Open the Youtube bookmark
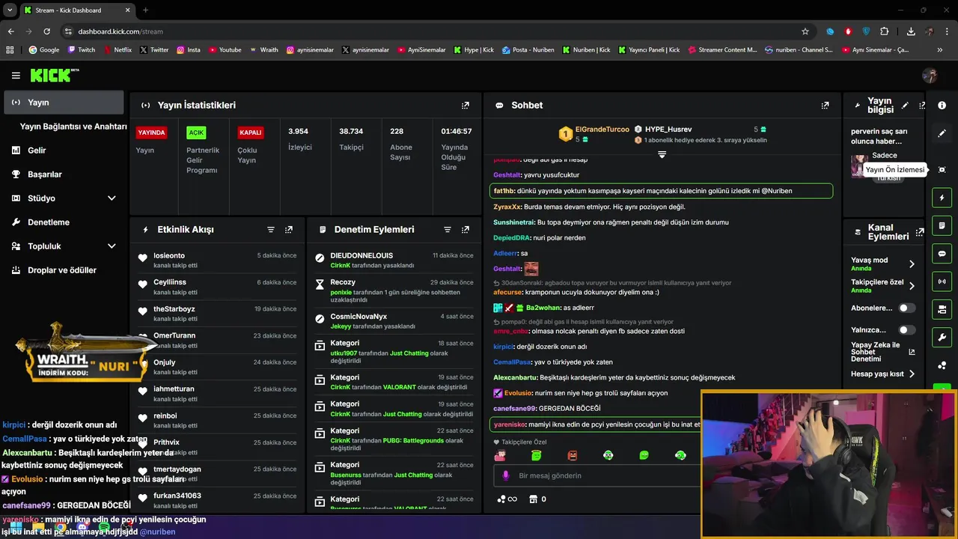The height and width of the screenshot is (539, 958). (225, 50)
